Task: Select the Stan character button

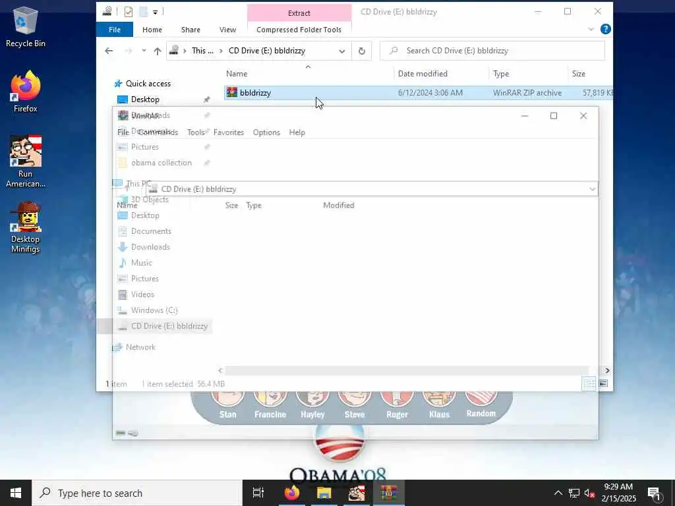Action: coord(227,405)
